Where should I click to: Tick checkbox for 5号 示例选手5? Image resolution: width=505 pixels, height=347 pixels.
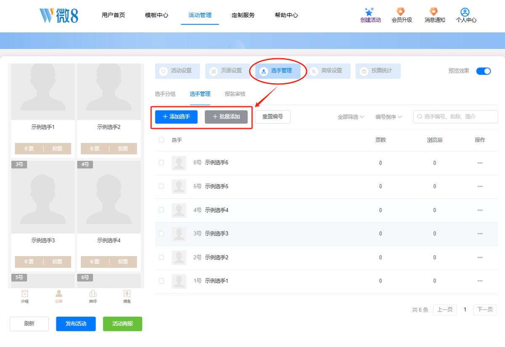[161, 186]
